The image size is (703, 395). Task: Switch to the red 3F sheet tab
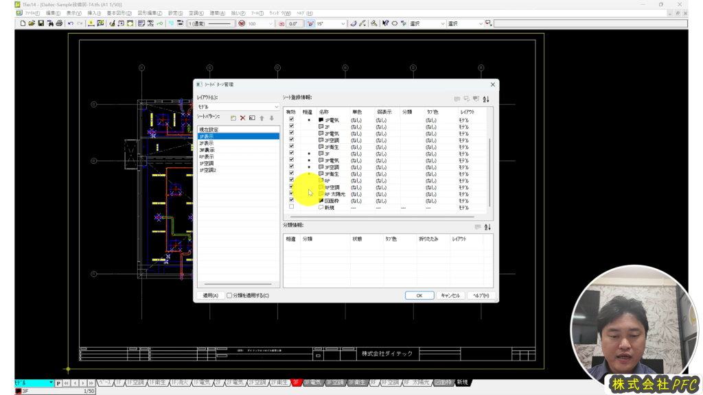(297, 383)
